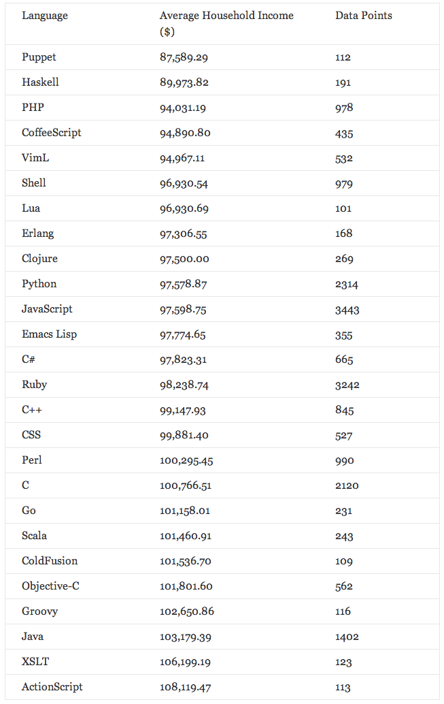Click the Java data points value 1402
444x704 pixels.
tap(347, 637)
